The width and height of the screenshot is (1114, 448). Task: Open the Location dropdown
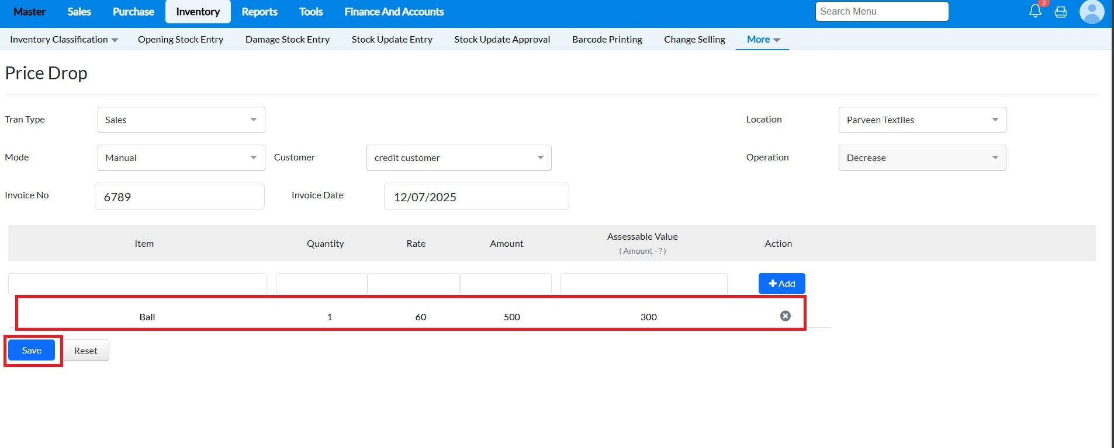click(922, 120)
